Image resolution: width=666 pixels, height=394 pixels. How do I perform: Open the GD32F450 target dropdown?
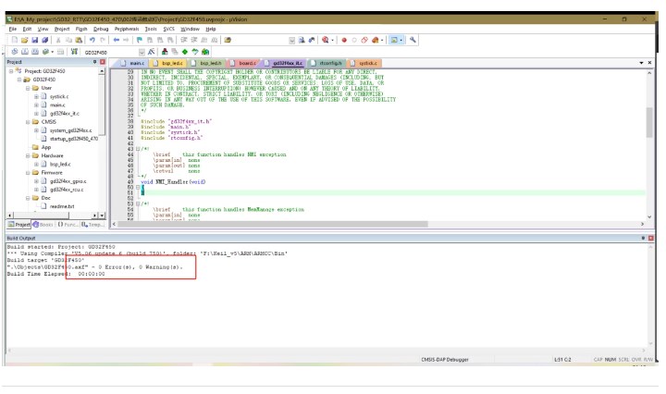tap(140, 52)
